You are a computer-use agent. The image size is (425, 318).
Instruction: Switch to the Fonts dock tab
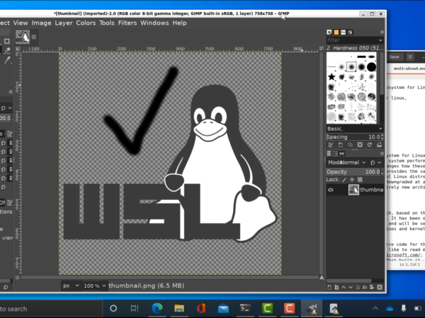tap(343, 33)
